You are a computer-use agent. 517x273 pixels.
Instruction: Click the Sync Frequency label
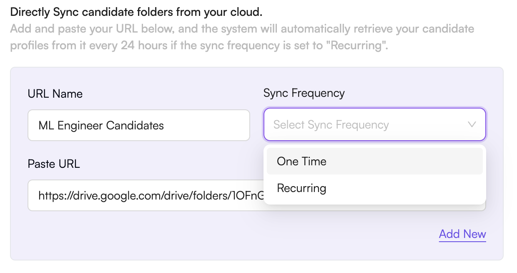tap(304, 93)
